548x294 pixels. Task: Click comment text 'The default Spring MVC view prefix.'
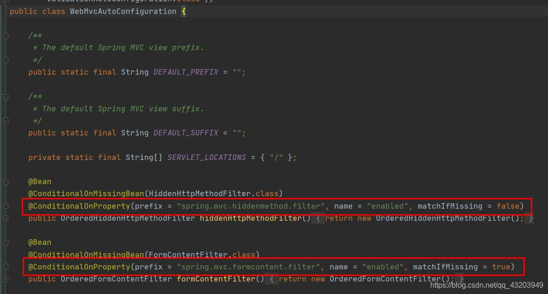tap(123, 48)
